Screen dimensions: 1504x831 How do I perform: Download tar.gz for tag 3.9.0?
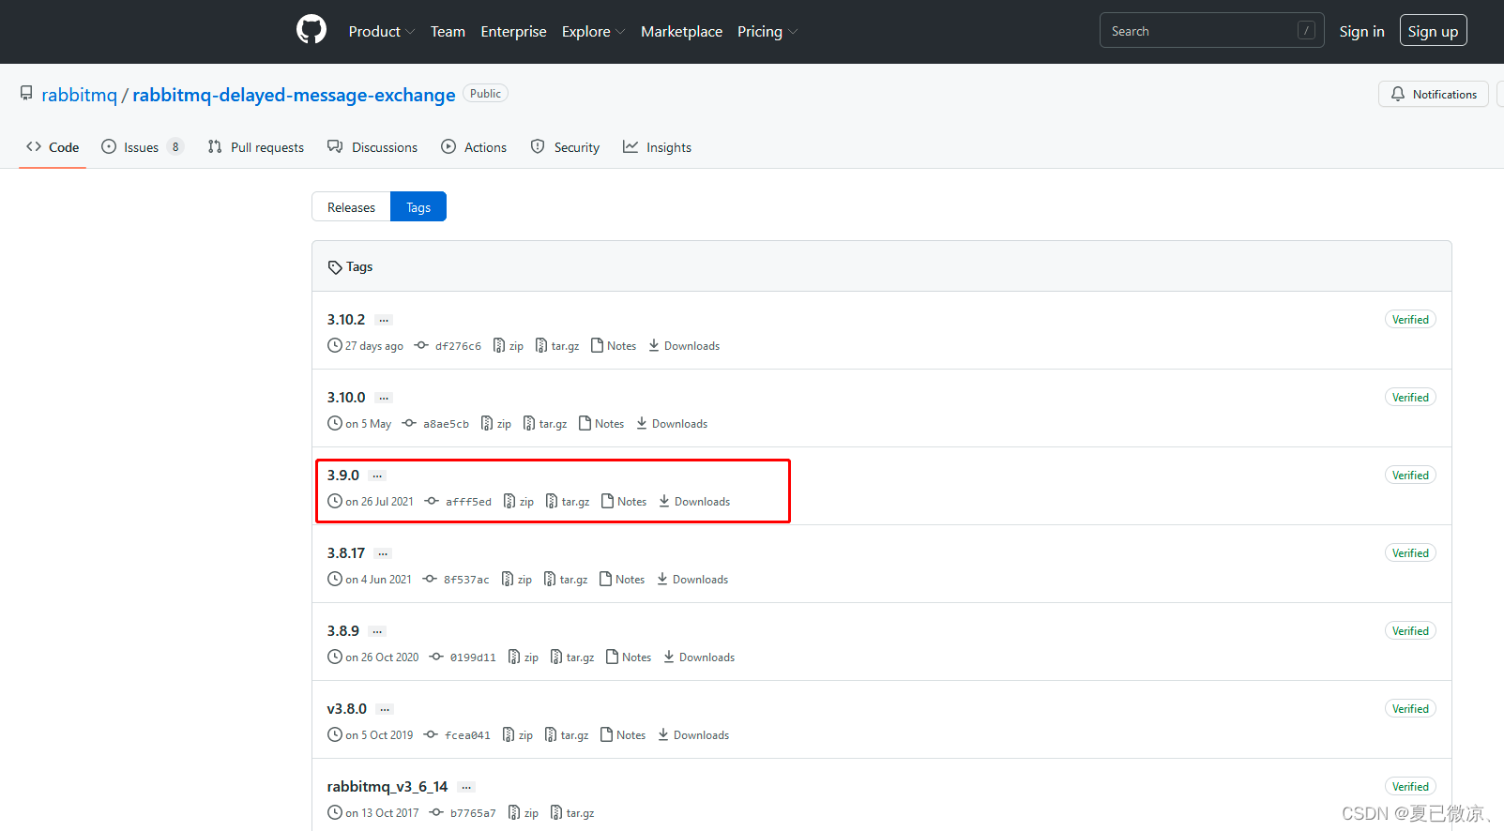coord(568,502)
